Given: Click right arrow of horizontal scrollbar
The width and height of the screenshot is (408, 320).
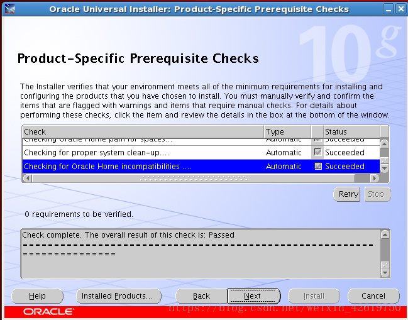Looking at the screenshot, I should (375, 178).
